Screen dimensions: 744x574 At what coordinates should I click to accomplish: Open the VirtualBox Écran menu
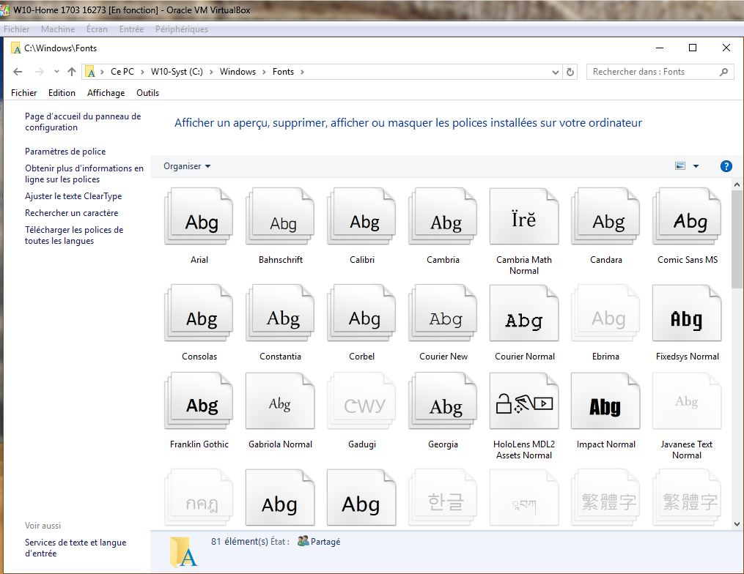coord(97,29)
